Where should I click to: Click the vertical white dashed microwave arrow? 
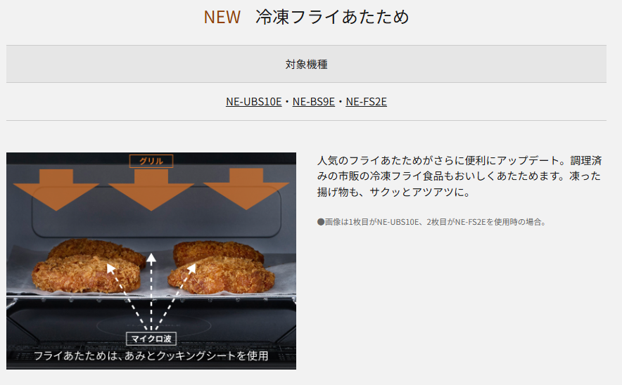(151, 292)
